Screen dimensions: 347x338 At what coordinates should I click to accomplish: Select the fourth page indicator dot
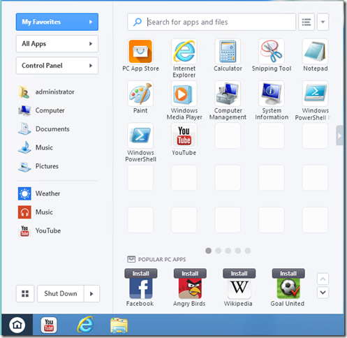coord(238,251)
